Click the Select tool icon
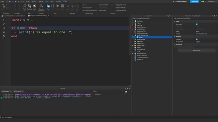The height and width of the screenshot is (122, 218). point(34,6)
